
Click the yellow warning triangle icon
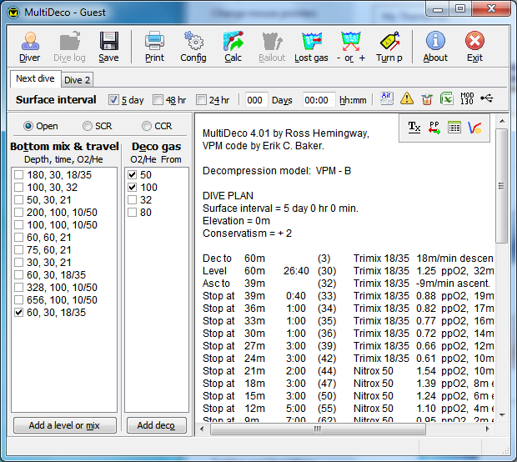coord(407,98)
